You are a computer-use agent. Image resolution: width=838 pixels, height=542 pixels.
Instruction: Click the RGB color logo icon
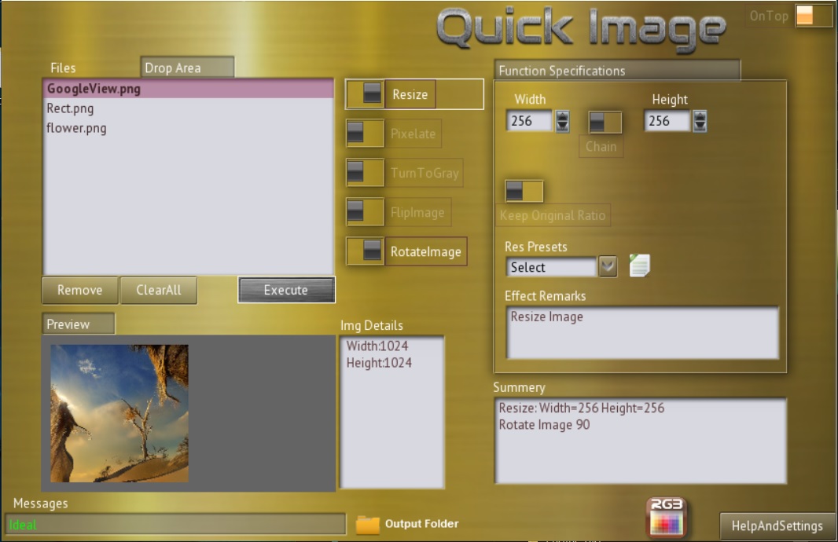[665, 517]
